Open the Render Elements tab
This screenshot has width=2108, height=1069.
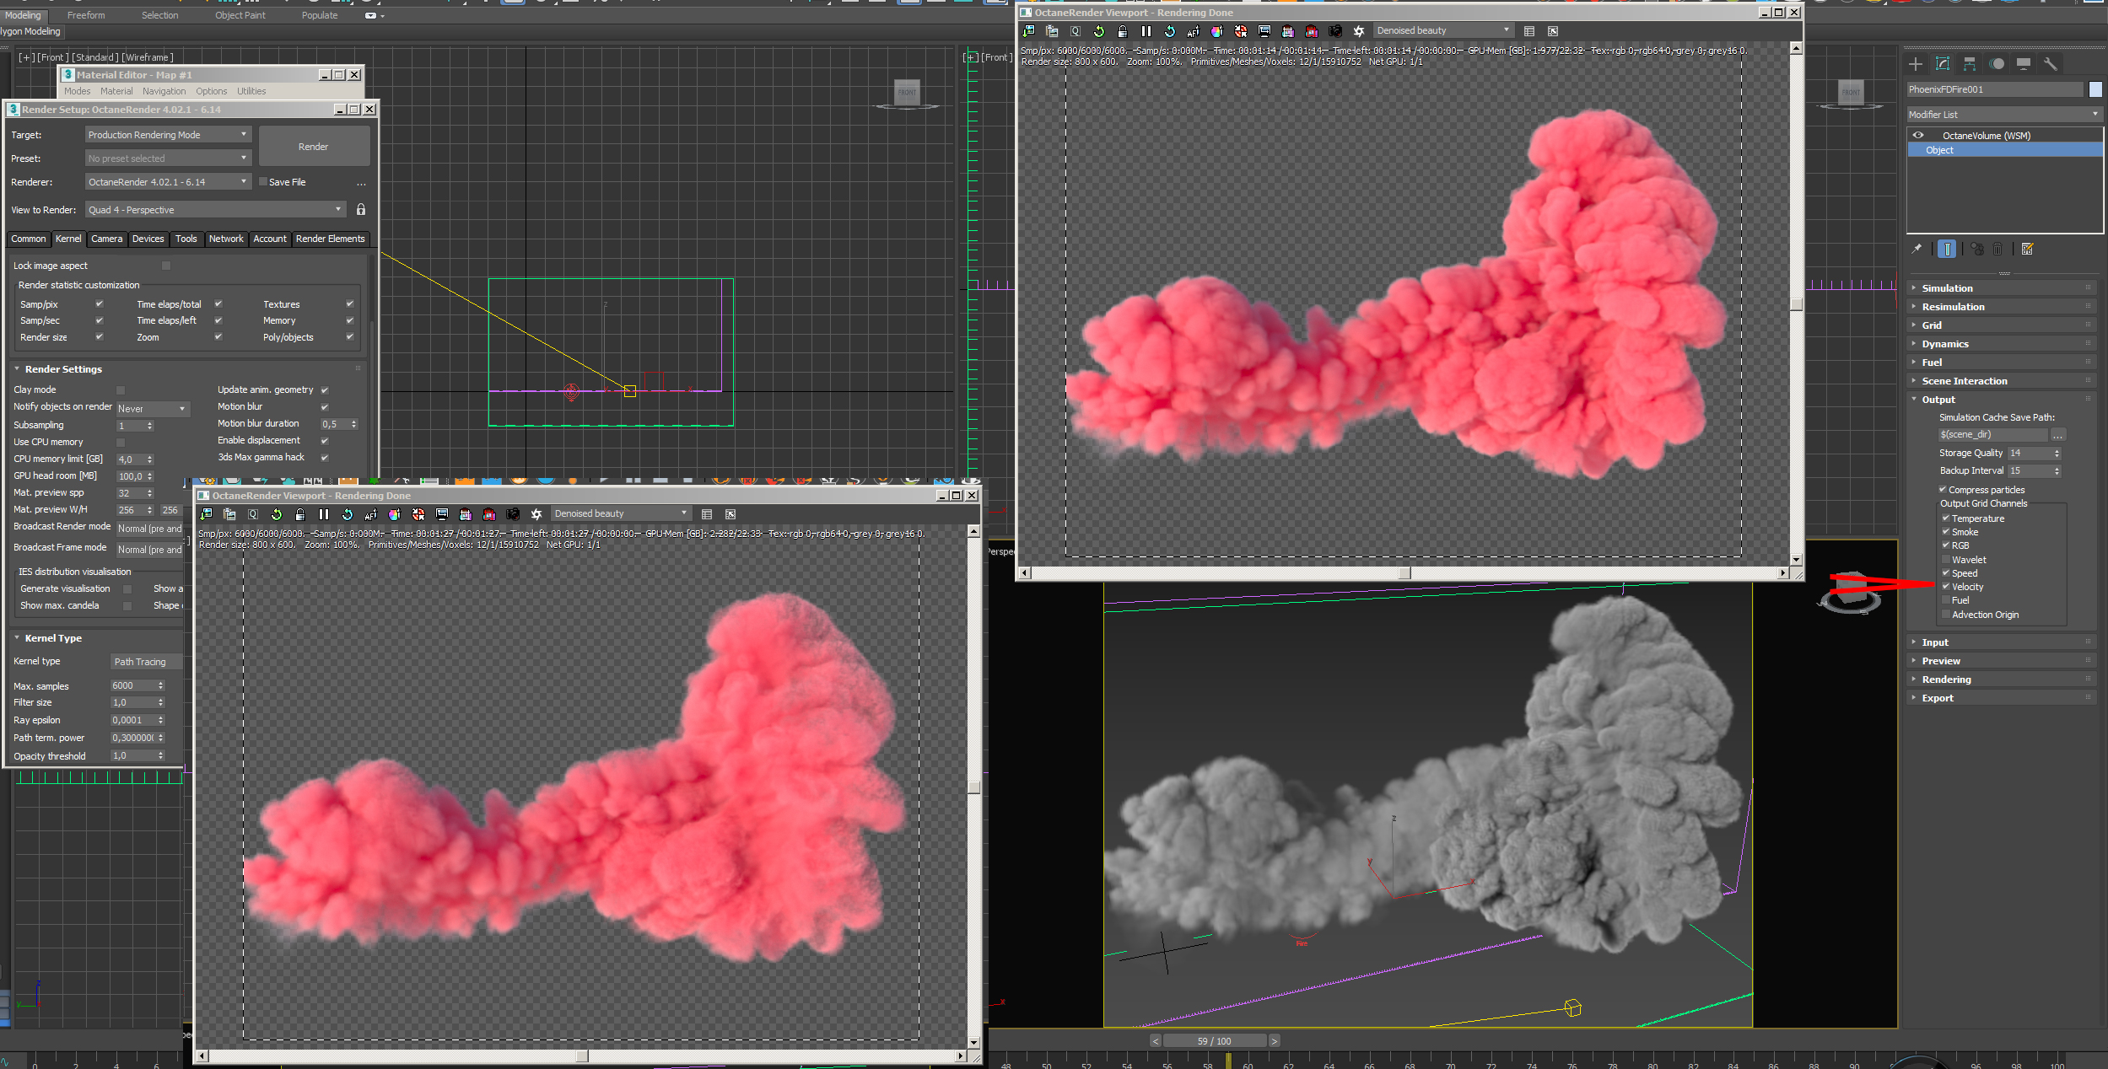330,239
